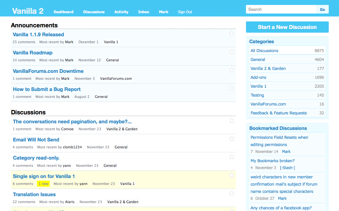This screenshot has width=339, height=211.
Task: Browse the 'General' category
Action: pos(258,59)
